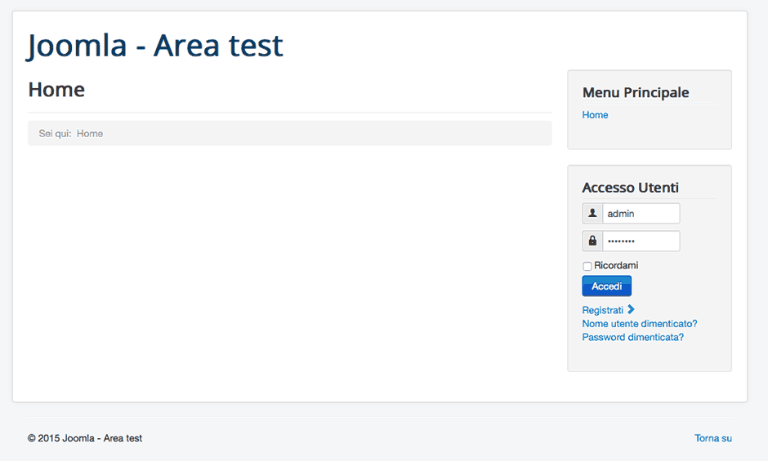Open the Registrati link
Screen dimensions: 768x461
(602, 310)
